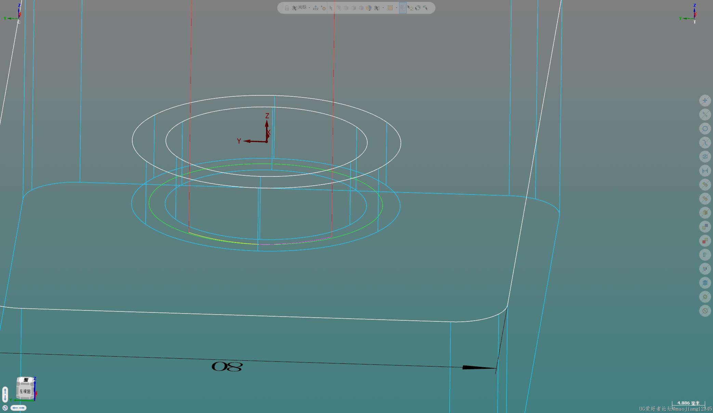Click the lock icon in top toolbar
The image size is (713, 413).
287,8
